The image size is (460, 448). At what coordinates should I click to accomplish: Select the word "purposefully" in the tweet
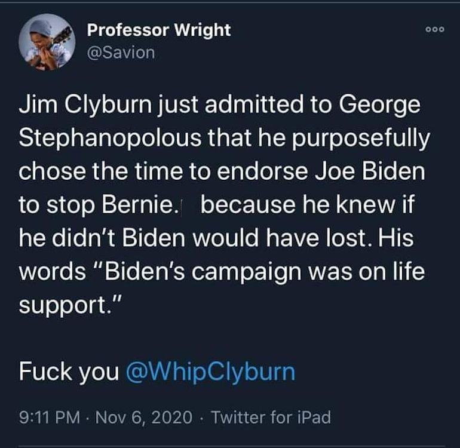[360, 138]
